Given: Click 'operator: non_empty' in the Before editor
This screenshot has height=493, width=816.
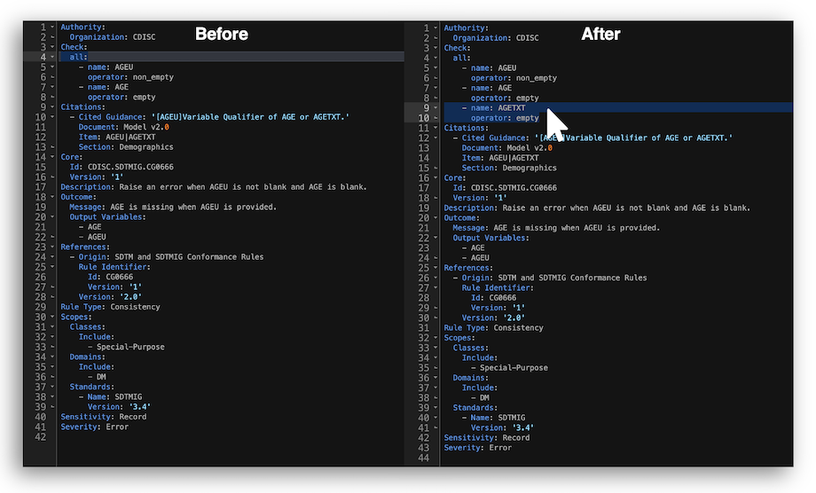Looking at the screenshot, I should point(130,77).
